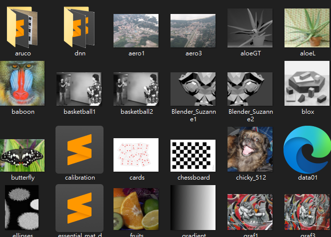Select the aloeL plant image
This screenshot has height=237, width=331.
pyautogui.click(x=306, y=28)
